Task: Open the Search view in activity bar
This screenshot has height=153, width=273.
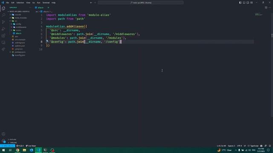Action: 3,15
